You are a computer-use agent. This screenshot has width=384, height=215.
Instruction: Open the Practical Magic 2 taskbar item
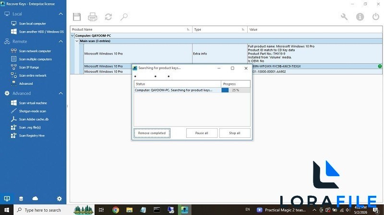click(x=282, y=210)
